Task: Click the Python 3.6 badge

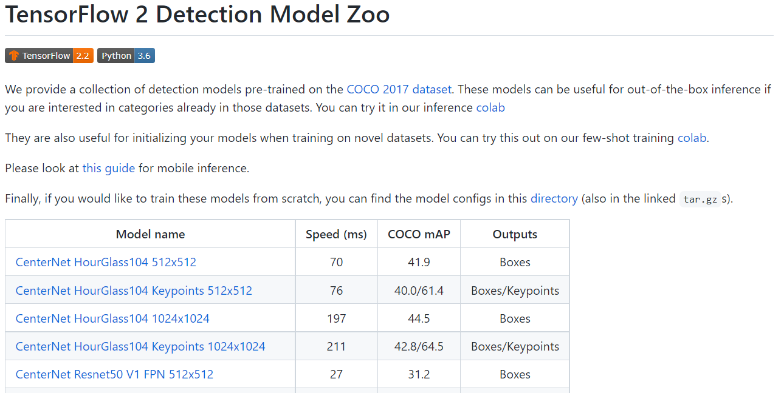Action: point(126,56)
